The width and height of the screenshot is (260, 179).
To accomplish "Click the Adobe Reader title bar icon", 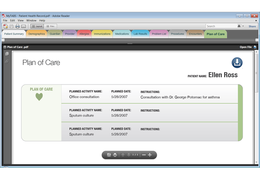I will [4, 16].
